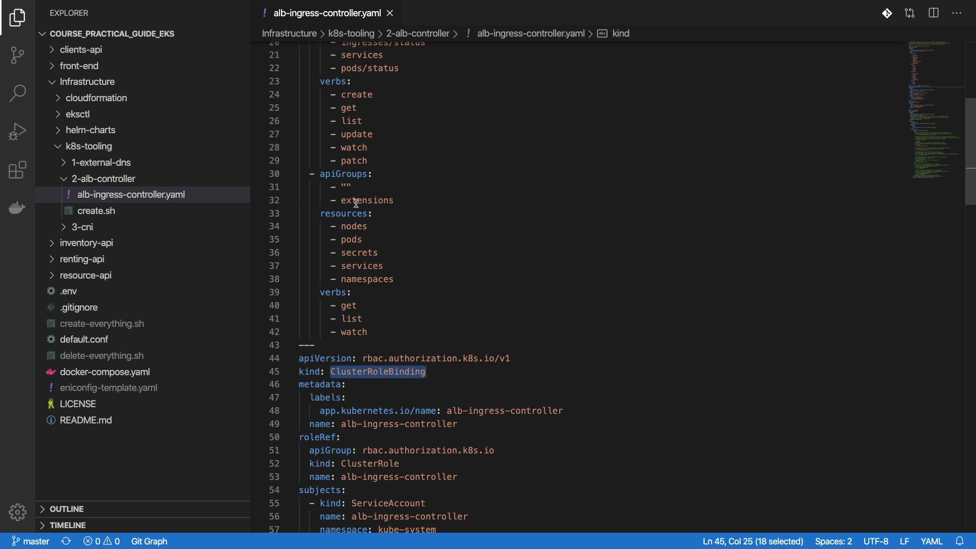Image resolution: width=976 pixels, height=549 pixels.
Task: Click the k8s-tooling breadcrumb item
Action: 351,34
